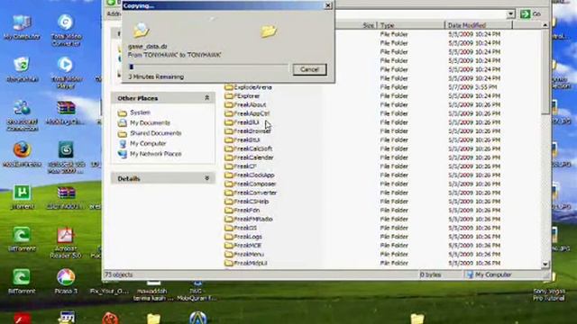Select the FreakCalendar folder icon
Screen dimensions: 577x324
click(229, 157)
